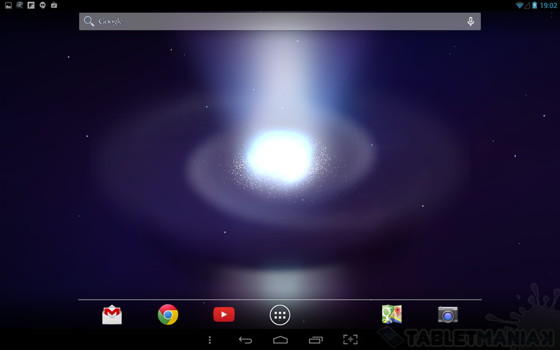The image size is (560, 350).
Task: Tap the 19:02 clock
Action: [549, 6]
